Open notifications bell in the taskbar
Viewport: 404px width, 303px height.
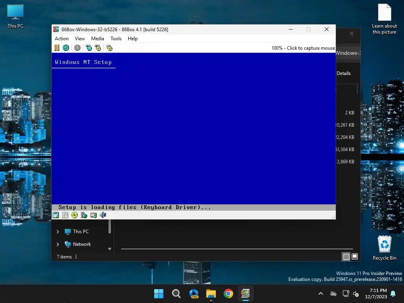coord(393,294)
